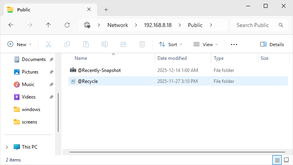The height and width of the screenshot is (165, 293).
Task: Go back to previous folder
Action: point(11,25)
